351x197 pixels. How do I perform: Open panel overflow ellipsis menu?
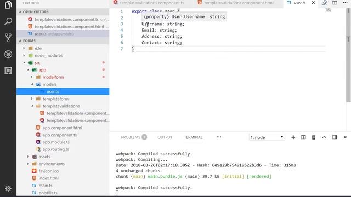click(x=219, y=137)
